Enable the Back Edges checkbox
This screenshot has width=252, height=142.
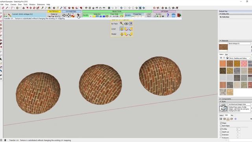(221, 126)
